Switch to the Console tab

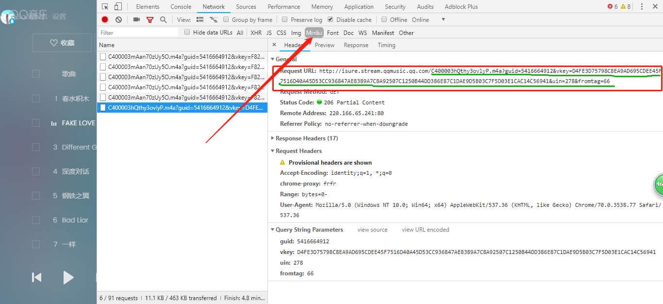(x=181, y=7)
